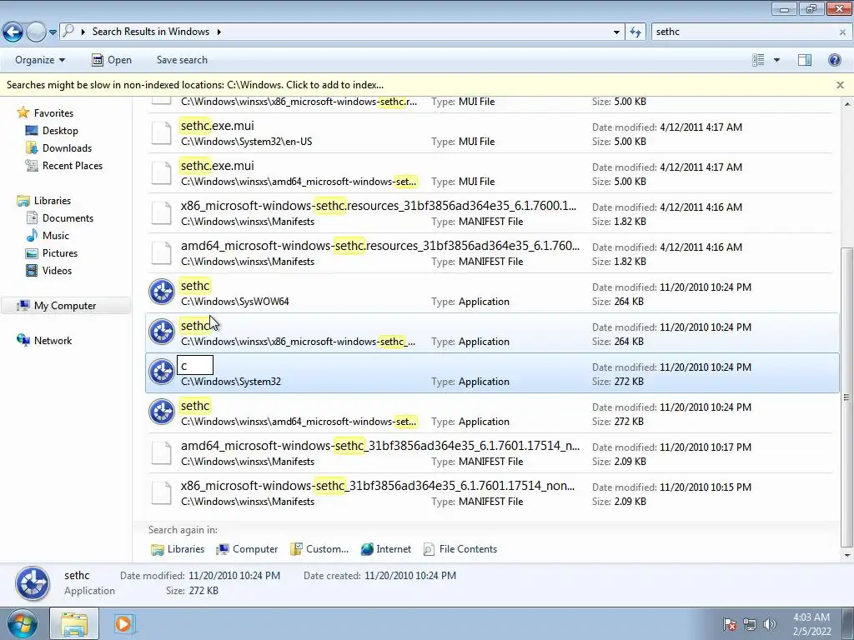Select sethc application icon in the x86 winsxs folder
The height and width of the screenshot is (640, 854).
coord(162,332)
